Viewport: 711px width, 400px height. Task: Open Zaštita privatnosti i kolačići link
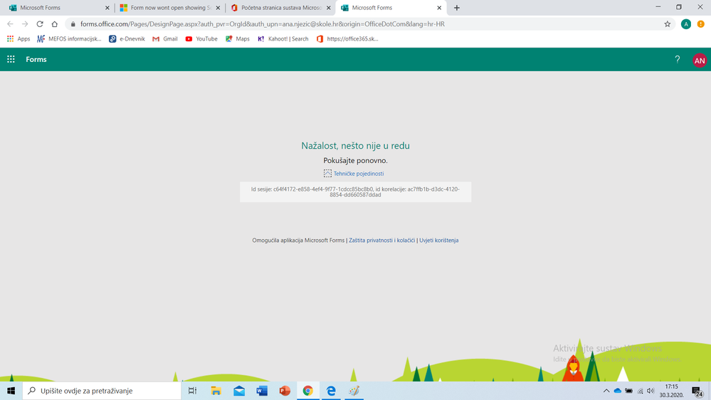pyautogui.click(x=381, y=241)
